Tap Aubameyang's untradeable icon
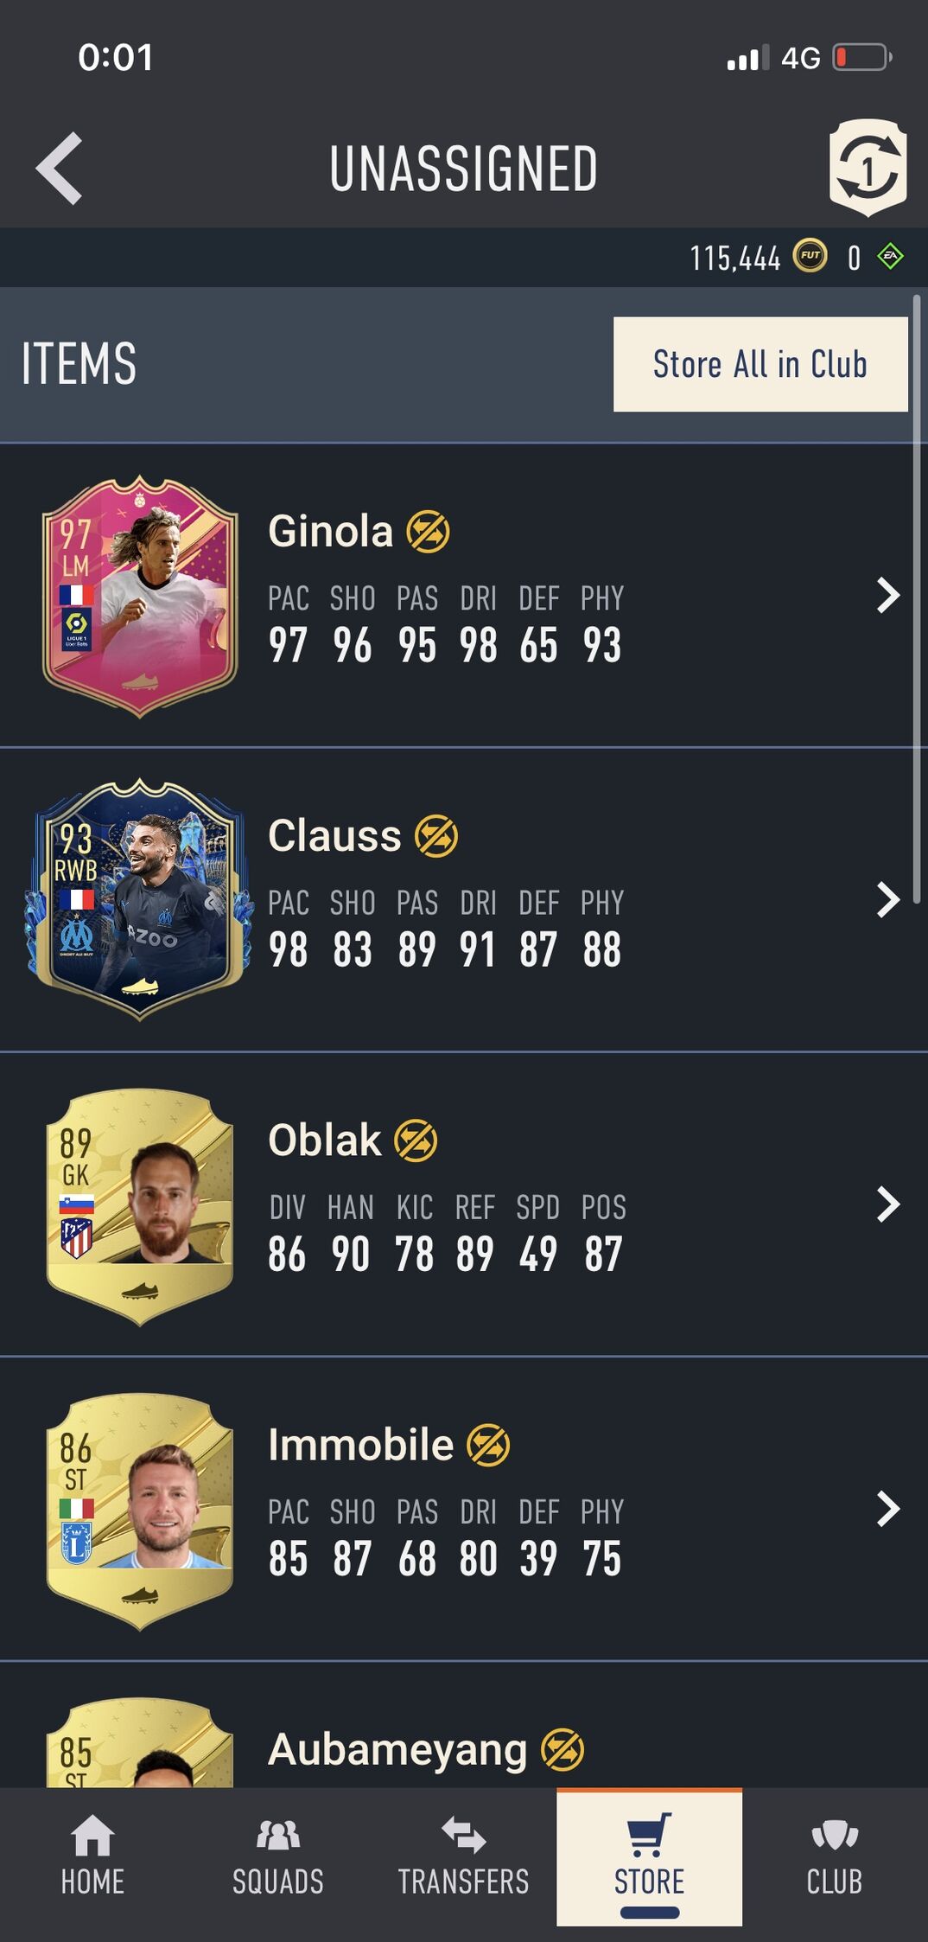 563,1749
